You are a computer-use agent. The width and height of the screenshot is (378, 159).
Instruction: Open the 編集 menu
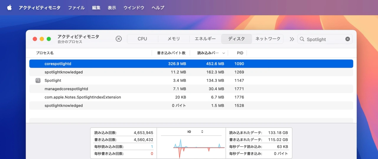[x=96, y=8]
